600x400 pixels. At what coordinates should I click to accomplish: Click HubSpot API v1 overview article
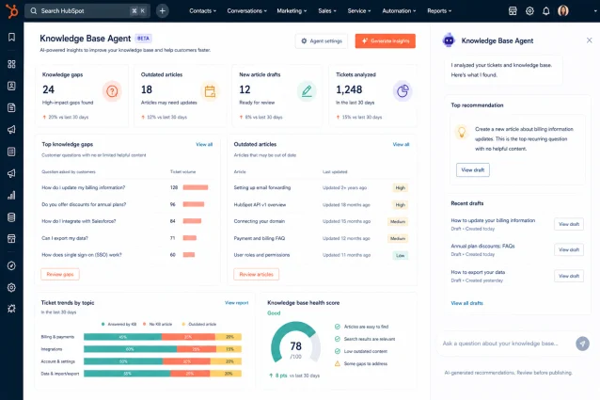(260, 205)
